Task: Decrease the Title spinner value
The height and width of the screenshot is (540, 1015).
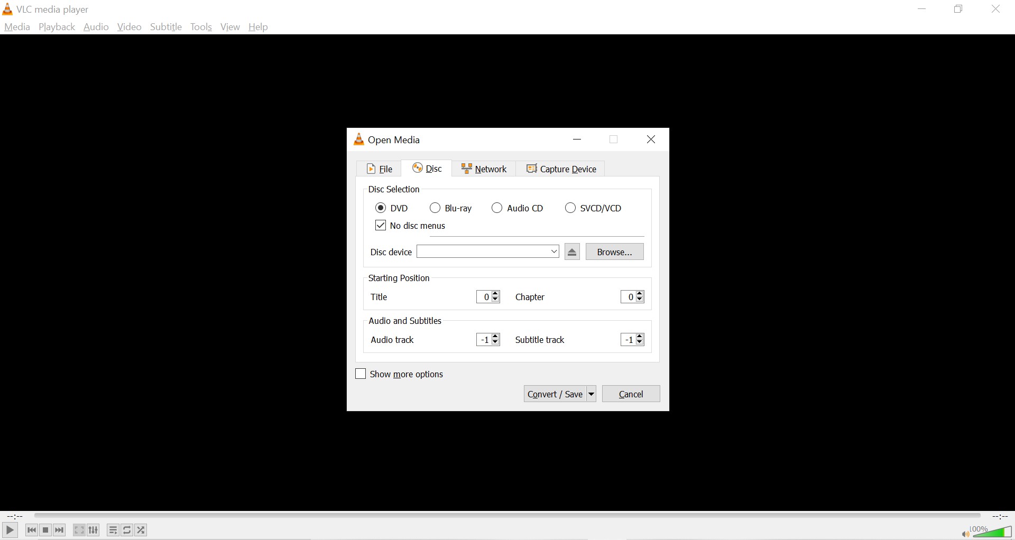Action: [496, 300]
